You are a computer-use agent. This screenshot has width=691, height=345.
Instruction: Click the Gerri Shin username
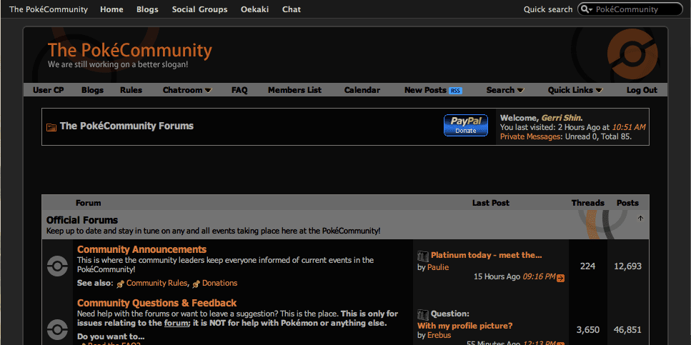click(x=561, y=118)
